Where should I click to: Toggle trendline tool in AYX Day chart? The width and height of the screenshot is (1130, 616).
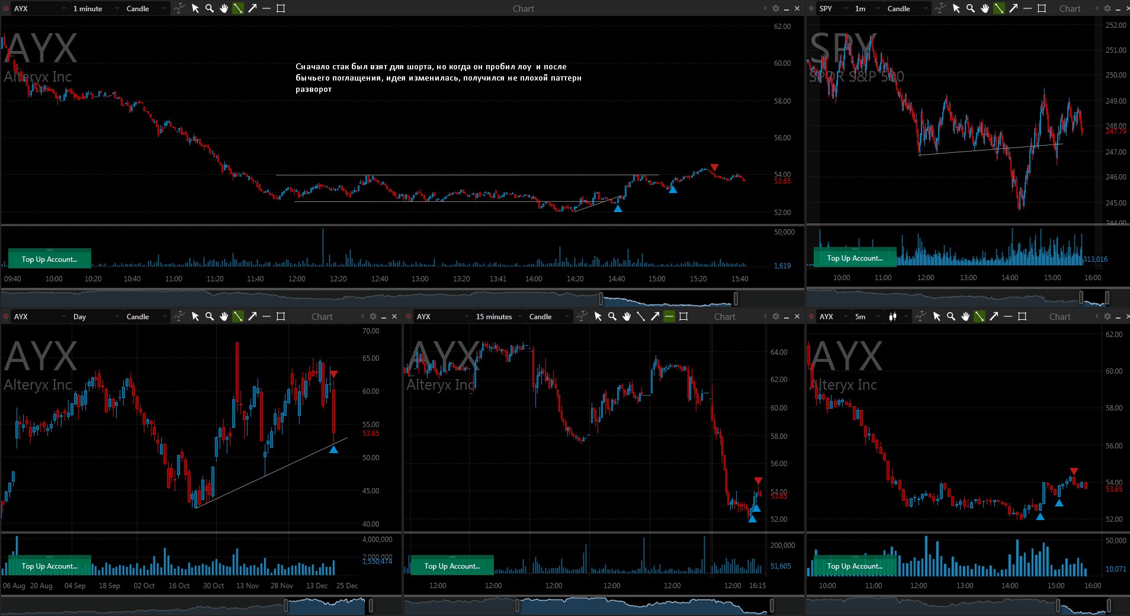point(238,316)
